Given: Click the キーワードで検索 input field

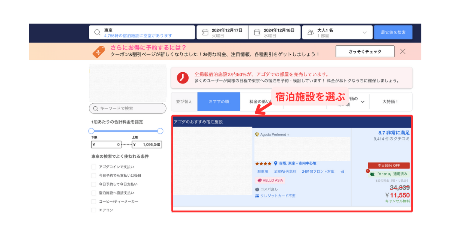Looking at the screenshot, I should [127, 108].
